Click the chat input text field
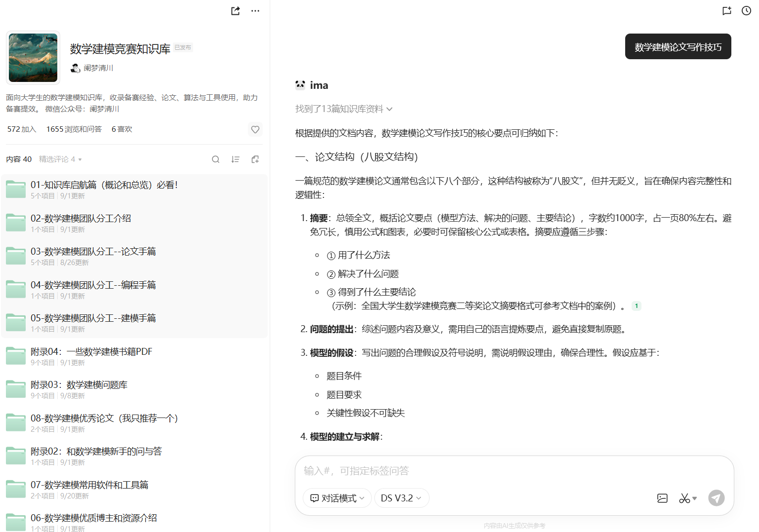This screenshot has width=759, height=532. [514, 471]
